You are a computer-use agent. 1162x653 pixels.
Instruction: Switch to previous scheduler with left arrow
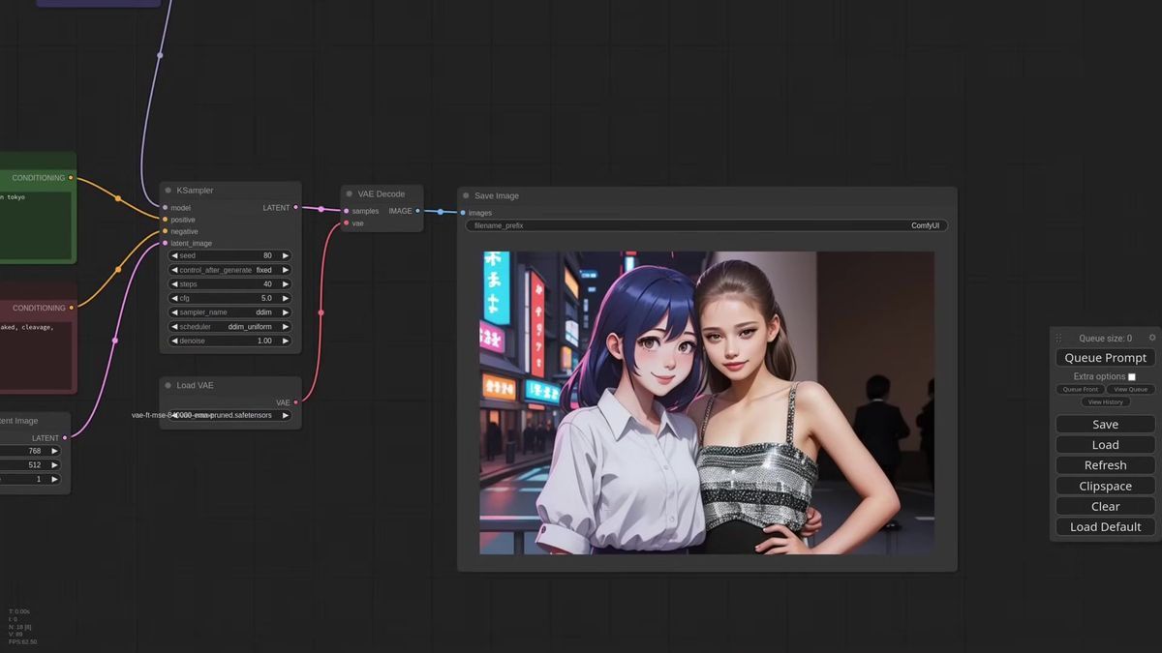coord(174,327)
